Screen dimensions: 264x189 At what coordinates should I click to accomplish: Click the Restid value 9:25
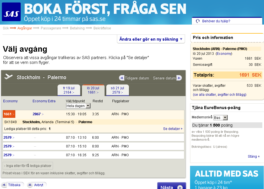pyautogui.click(x=95, y=155)
